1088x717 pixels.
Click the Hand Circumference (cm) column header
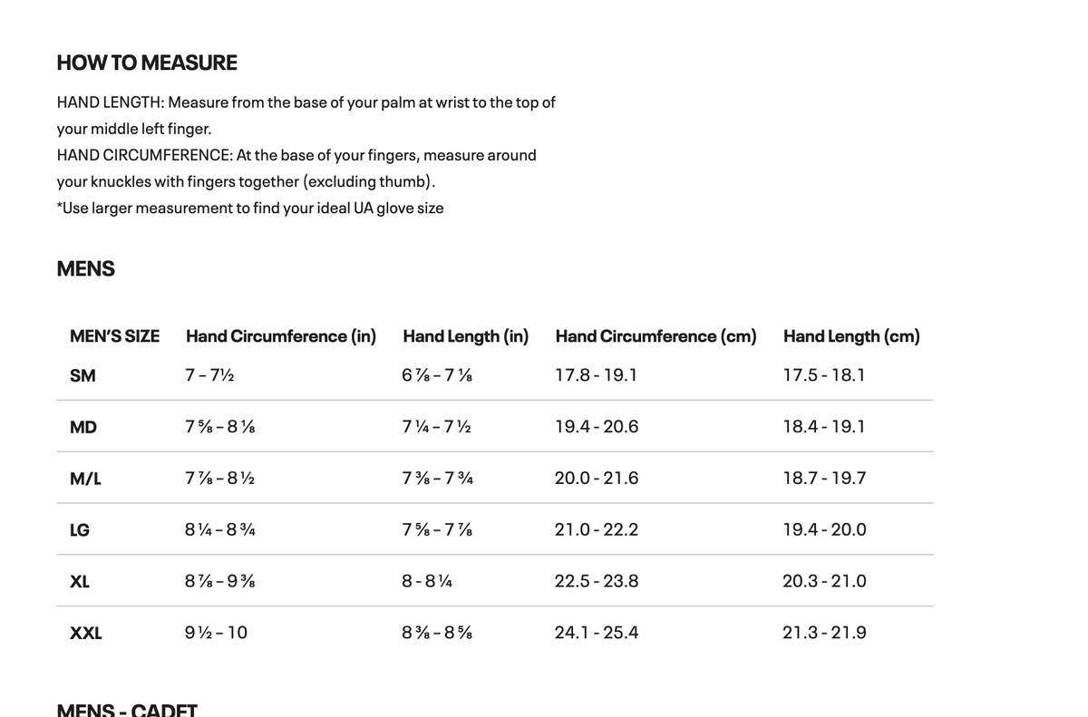pyautogui.click(x=656, y=336)
